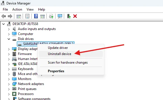Click the Firmware chip icon
Image resolution: width=163 pixels, height=100 pixels.
tap(14, 54)
